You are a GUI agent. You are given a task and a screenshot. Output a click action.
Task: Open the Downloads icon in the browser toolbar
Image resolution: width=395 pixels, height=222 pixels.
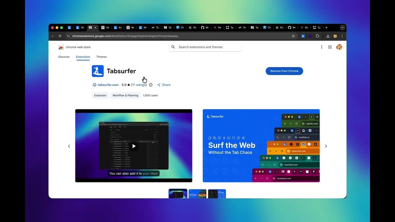click(x=328, y=36)
